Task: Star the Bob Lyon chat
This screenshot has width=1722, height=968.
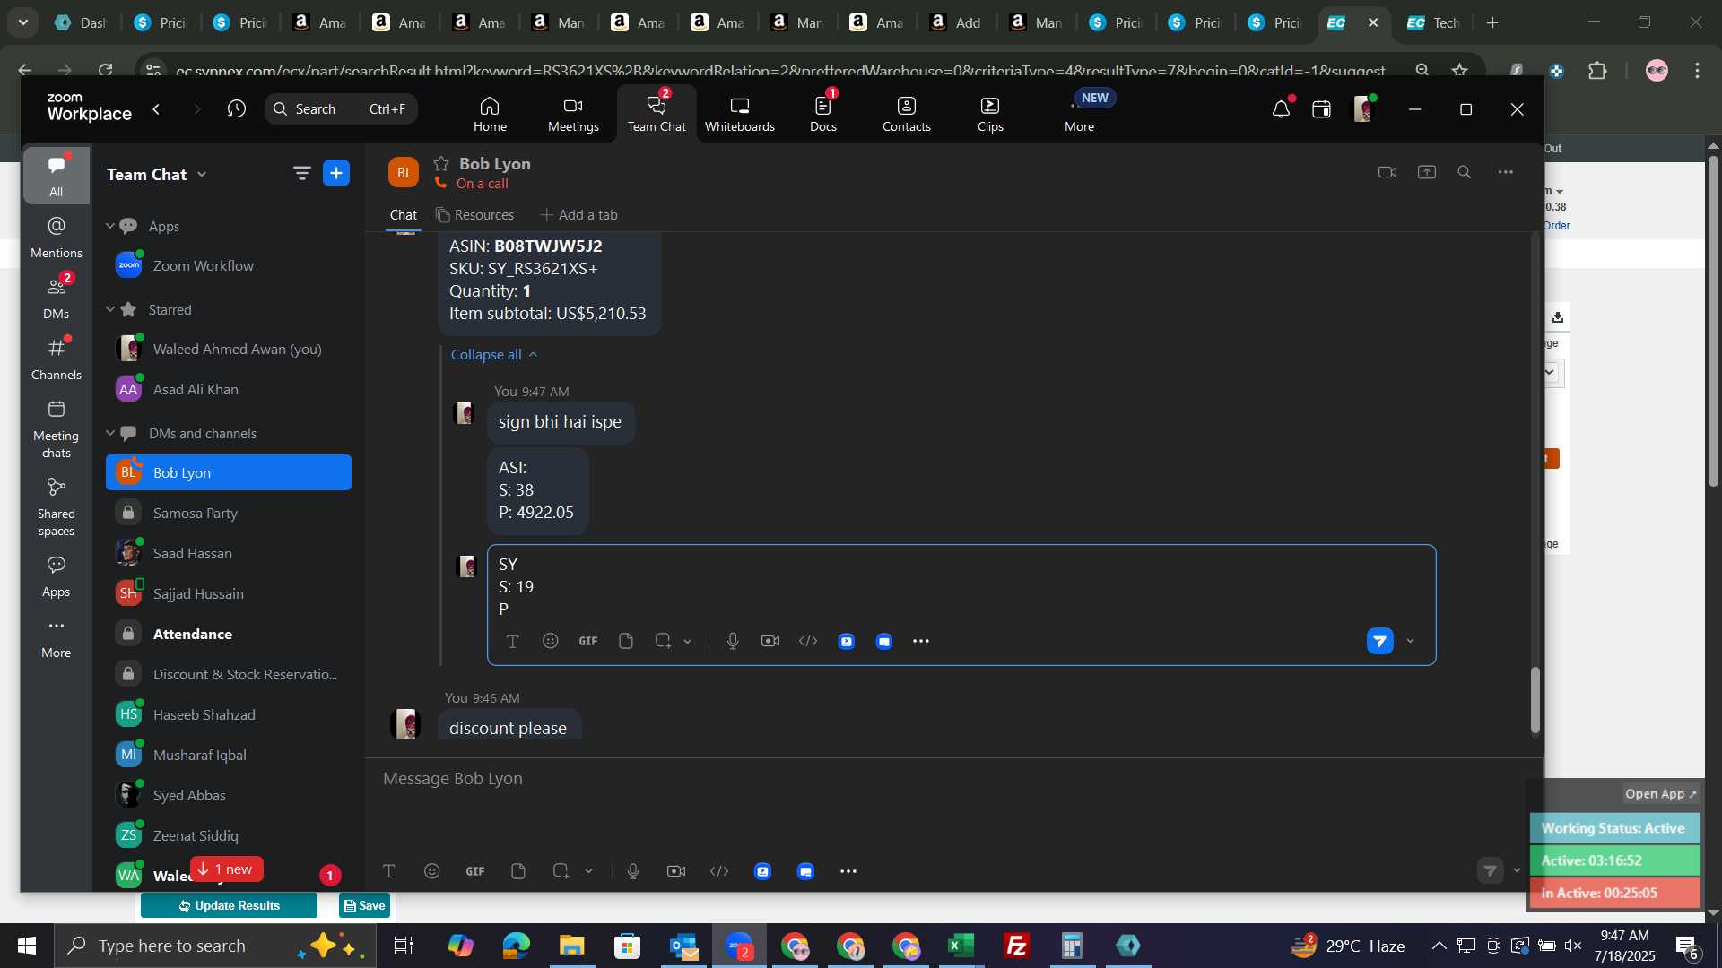Action: coord(440,163)
